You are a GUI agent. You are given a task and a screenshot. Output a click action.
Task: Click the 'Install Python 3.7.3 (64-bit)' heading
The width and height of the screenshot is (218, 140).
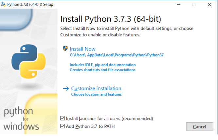111,18
